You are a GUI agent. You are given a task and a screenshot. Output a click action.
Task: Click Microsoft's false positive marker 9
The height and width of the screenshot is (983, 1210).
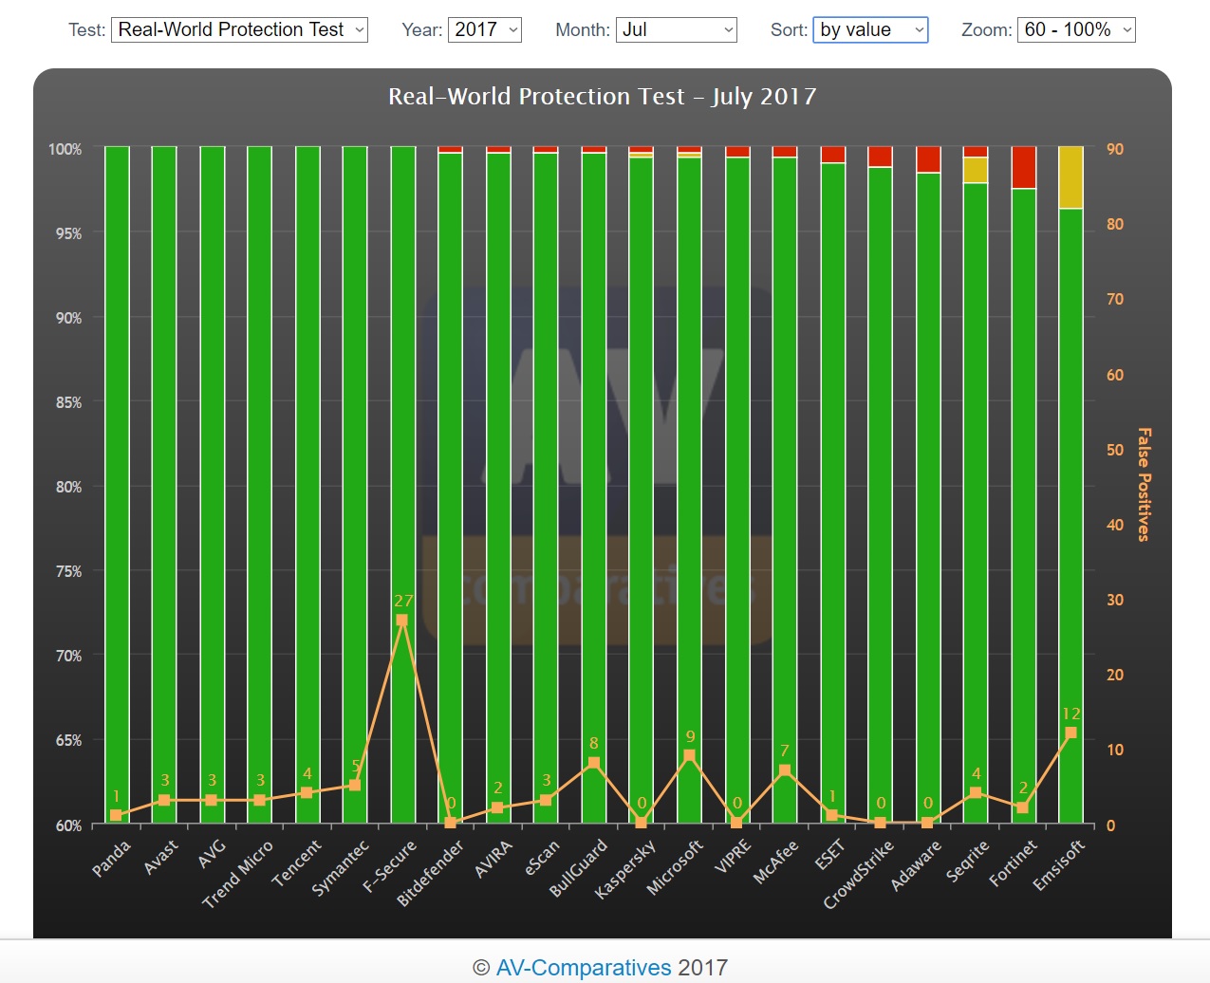(x=690, y=755)
